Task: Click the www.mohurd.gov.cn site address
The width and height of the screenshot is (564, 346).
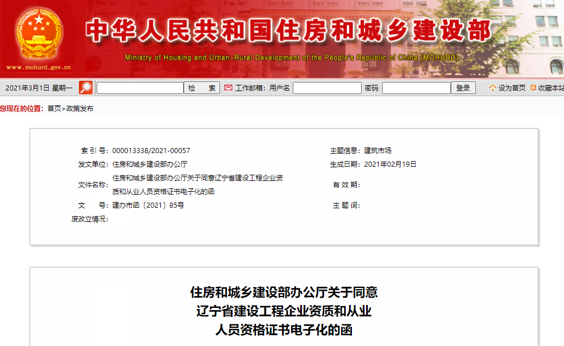Action: tap(39, 67)
